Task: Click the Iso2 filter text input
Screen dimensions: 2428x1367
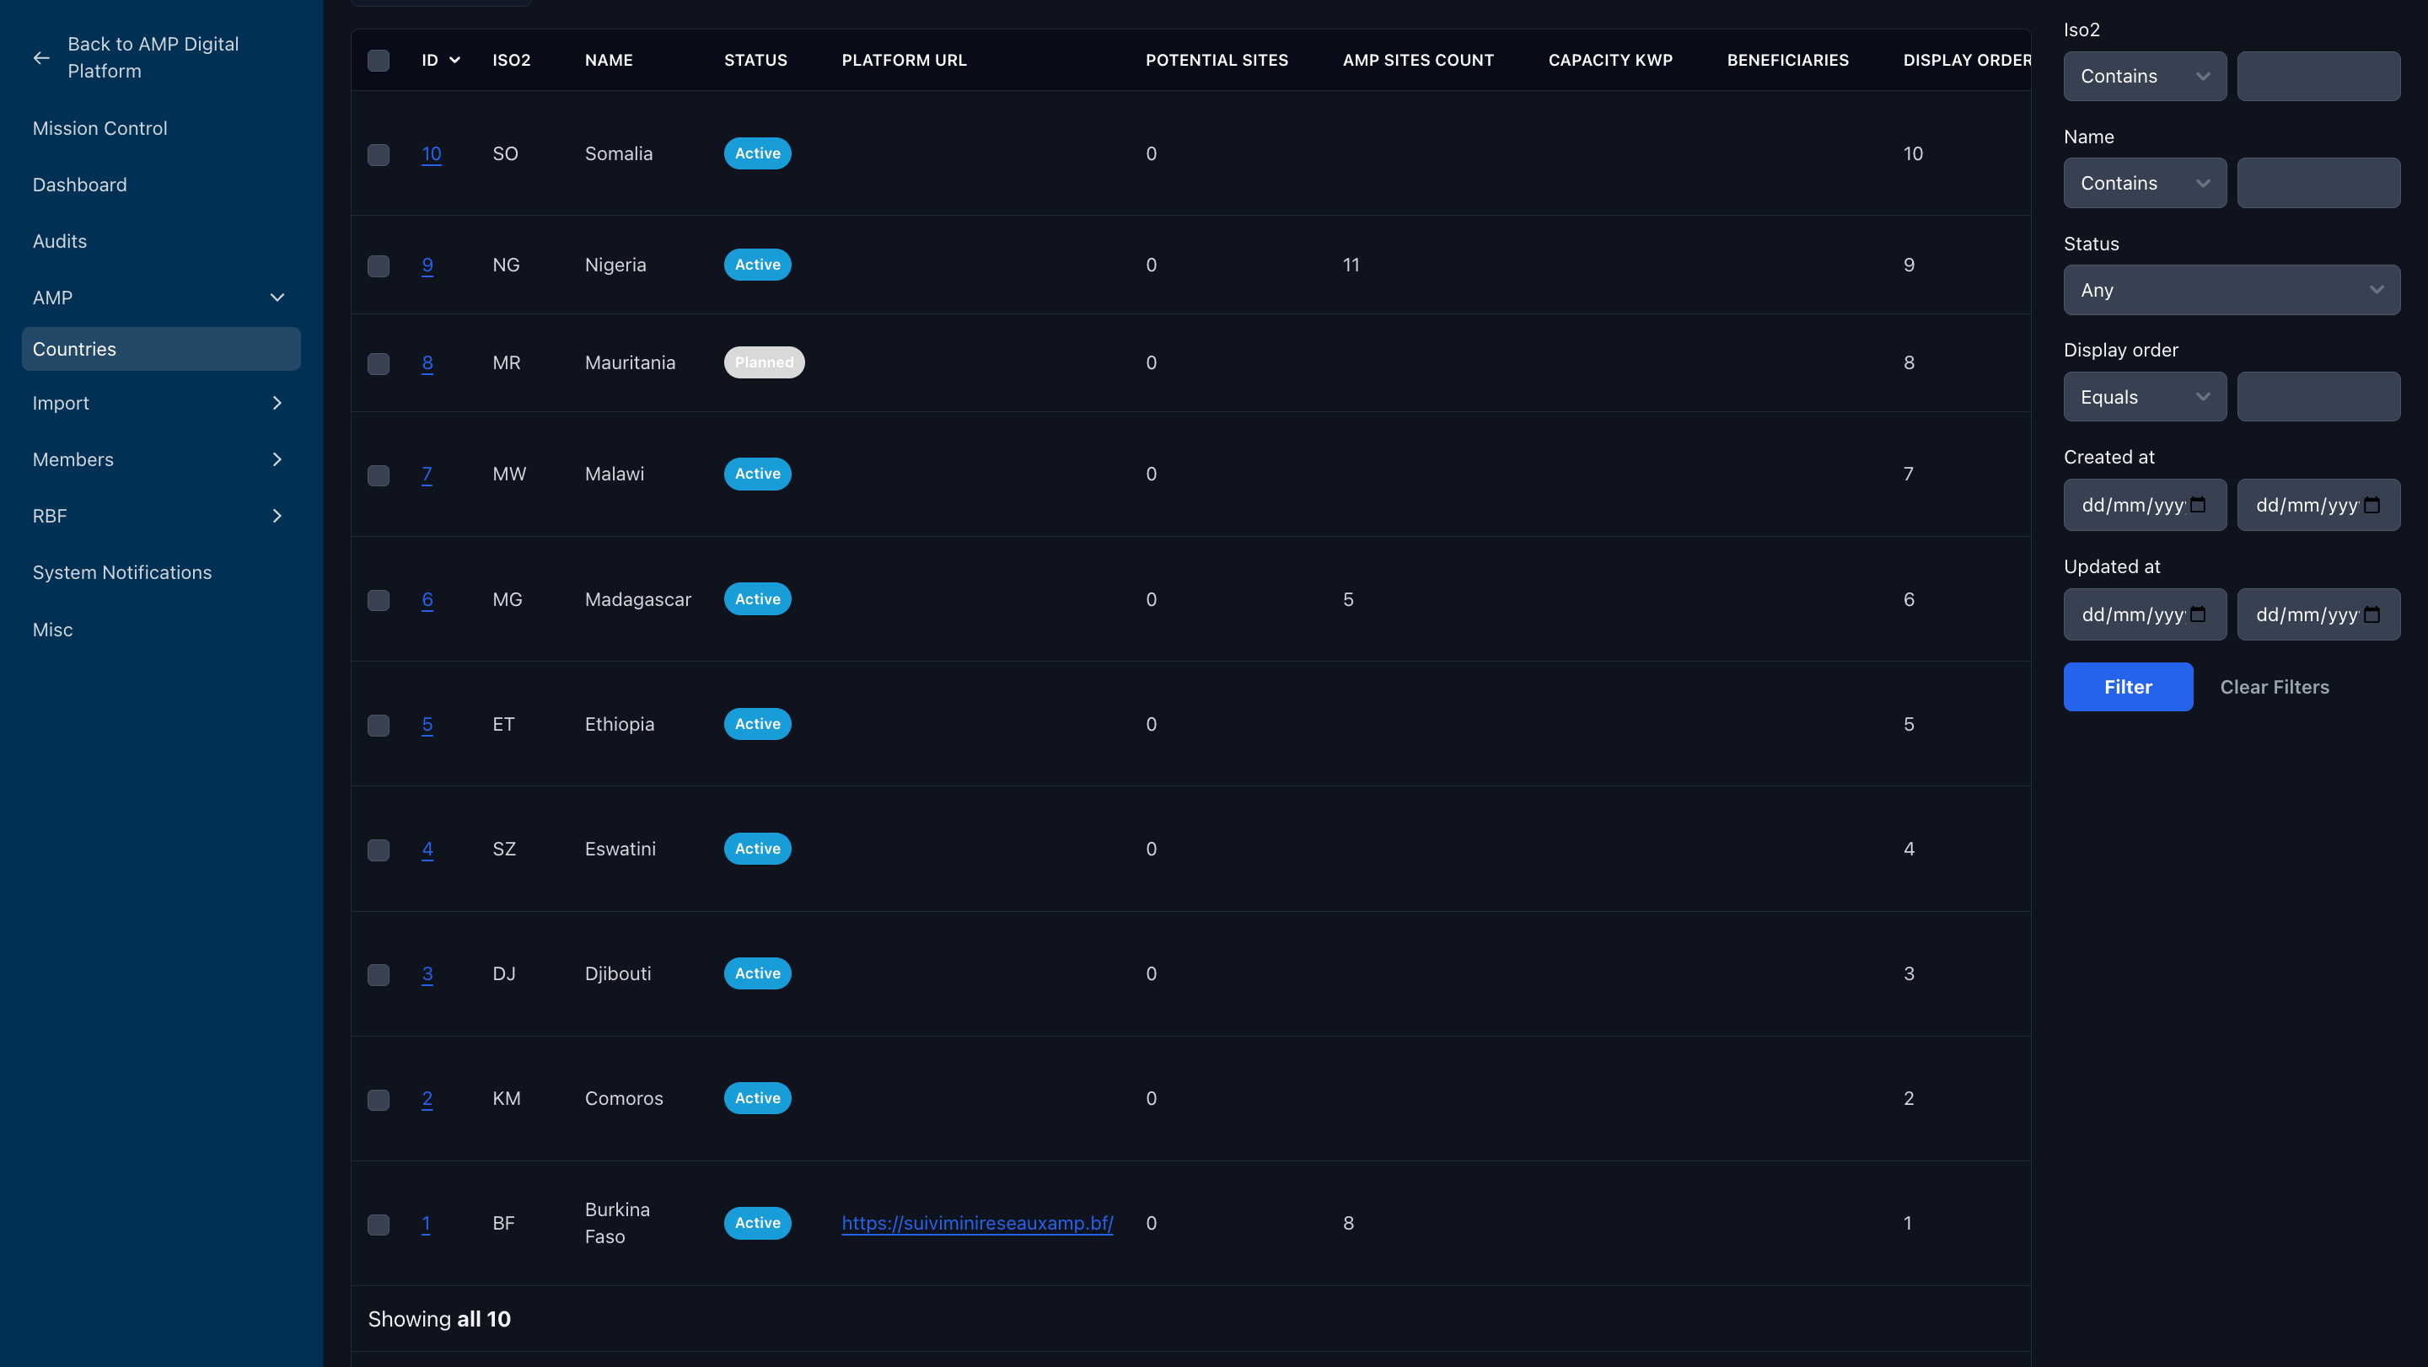Action: [2318, 77]
